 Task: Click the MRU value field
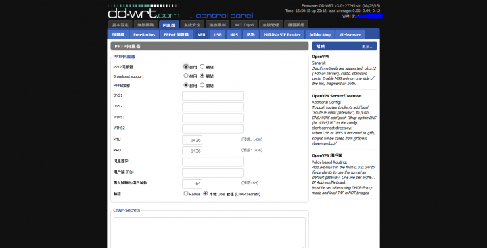[192, 151]
